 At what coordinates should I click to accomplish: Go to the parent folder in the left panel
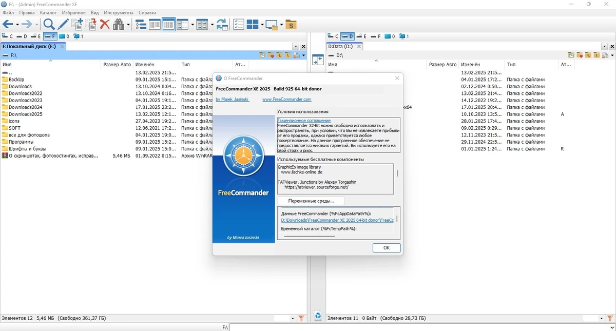point(280,55)
